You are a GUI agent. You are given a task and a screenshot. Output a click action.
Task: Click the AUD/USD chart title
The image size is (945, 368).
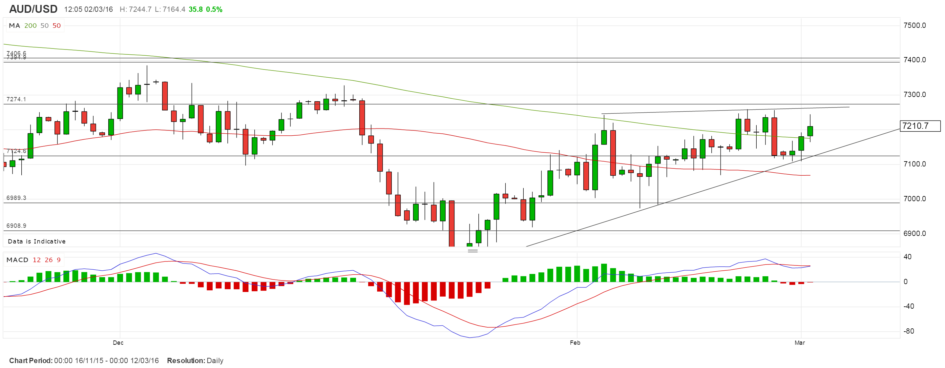pos(33,9)
